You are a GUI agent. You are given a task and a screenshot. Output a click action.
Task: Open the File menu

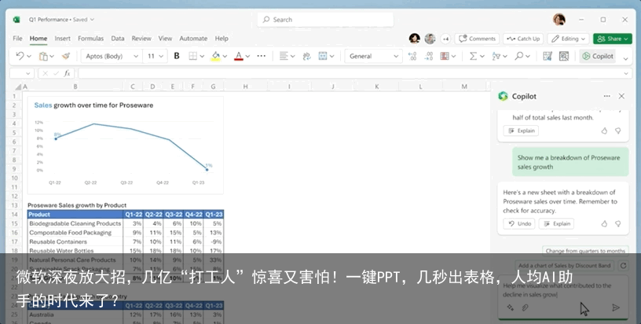(x=17, y=39)
